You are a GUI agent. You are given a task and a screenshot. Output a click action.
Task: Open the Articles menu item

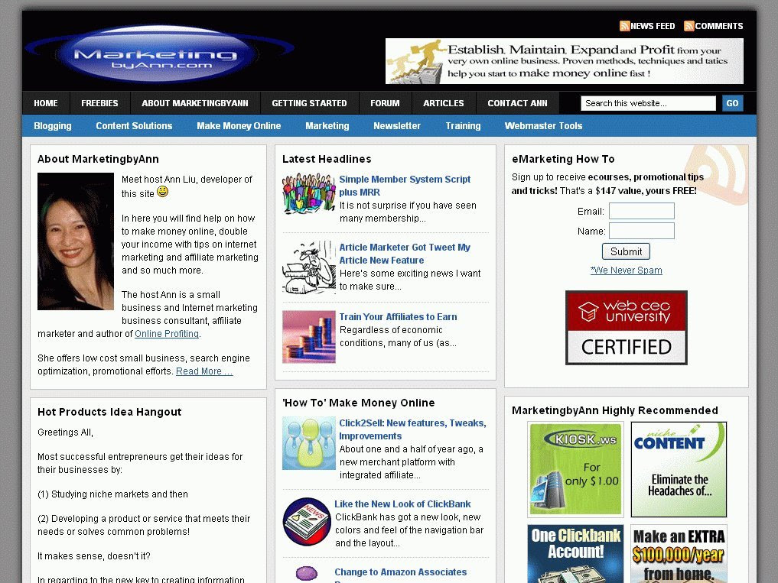tap(444, 103)
